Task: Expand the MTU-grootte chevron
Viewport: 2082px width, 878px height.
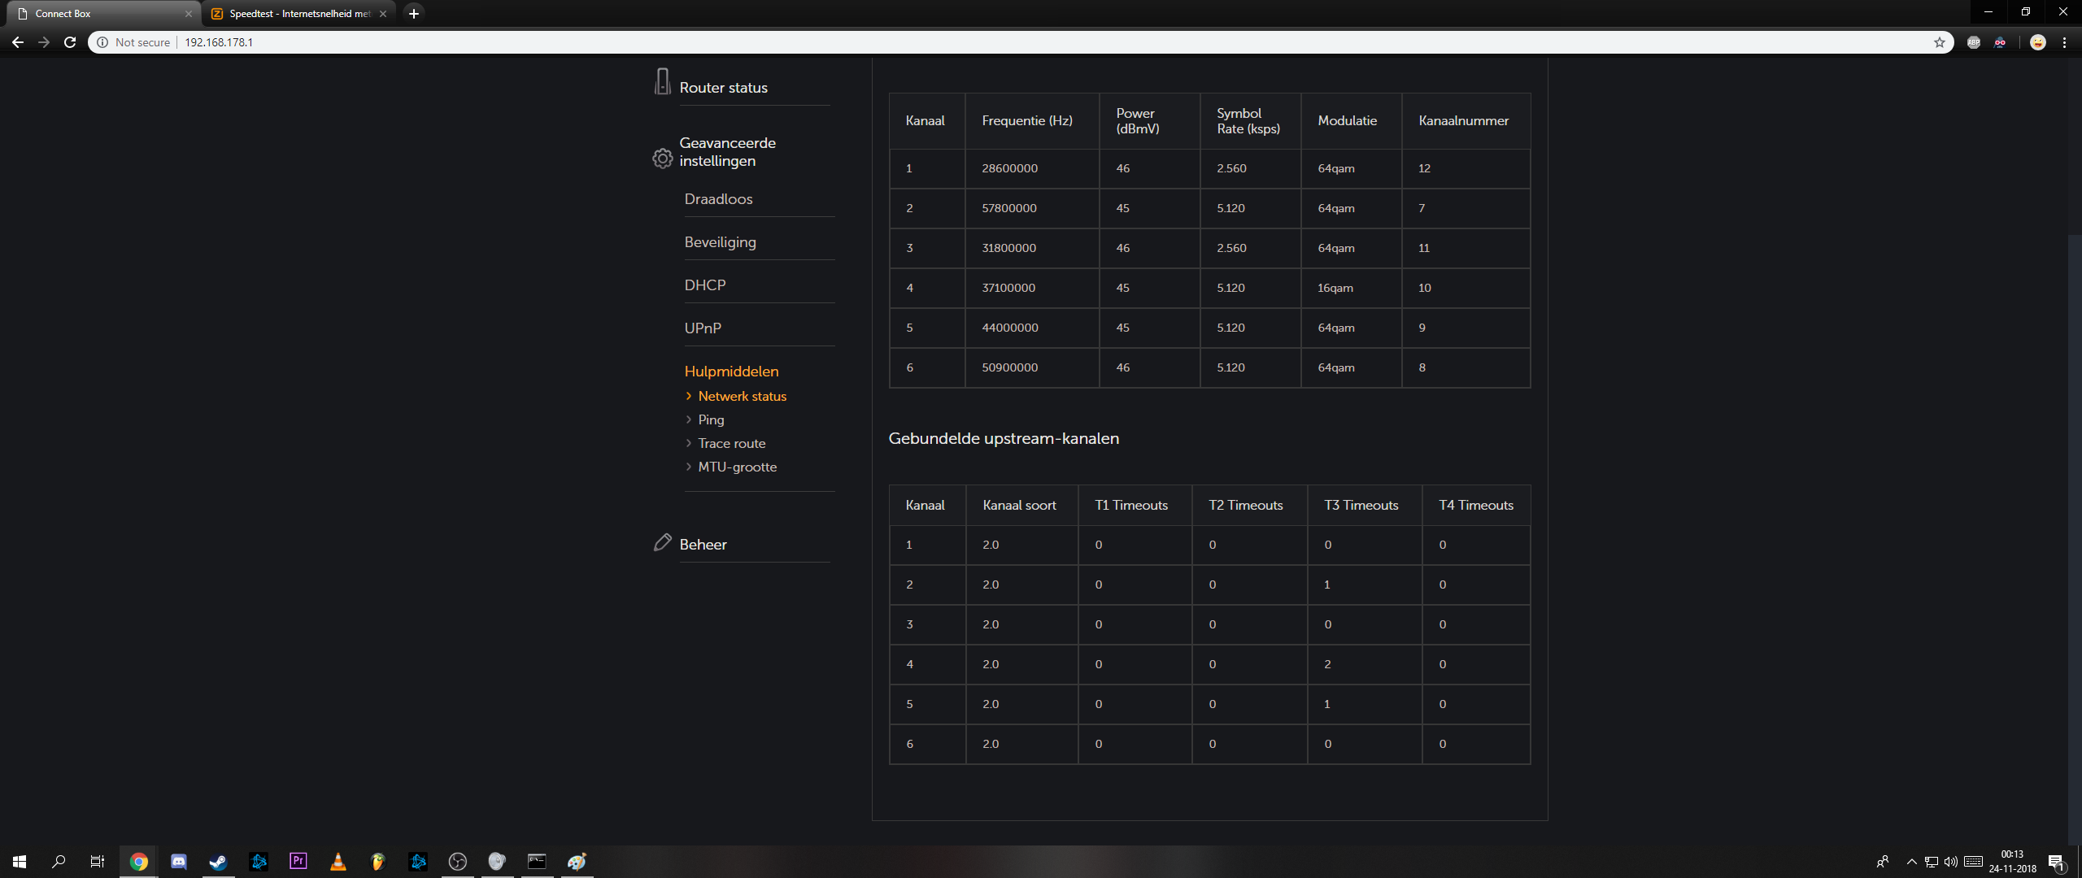Action: point(689,467)
